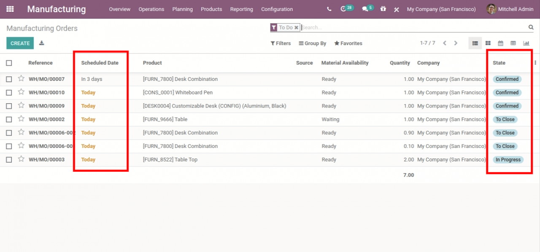Click the Create button

click(20, 43)
